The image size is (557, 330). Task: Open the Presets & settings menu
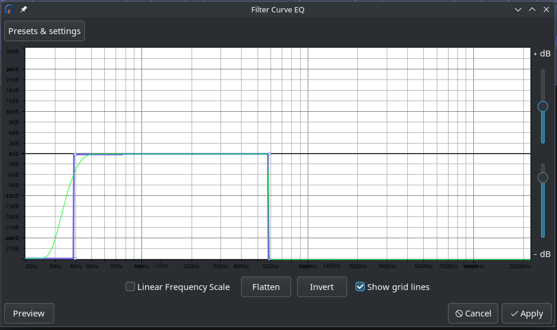[44, 31]
